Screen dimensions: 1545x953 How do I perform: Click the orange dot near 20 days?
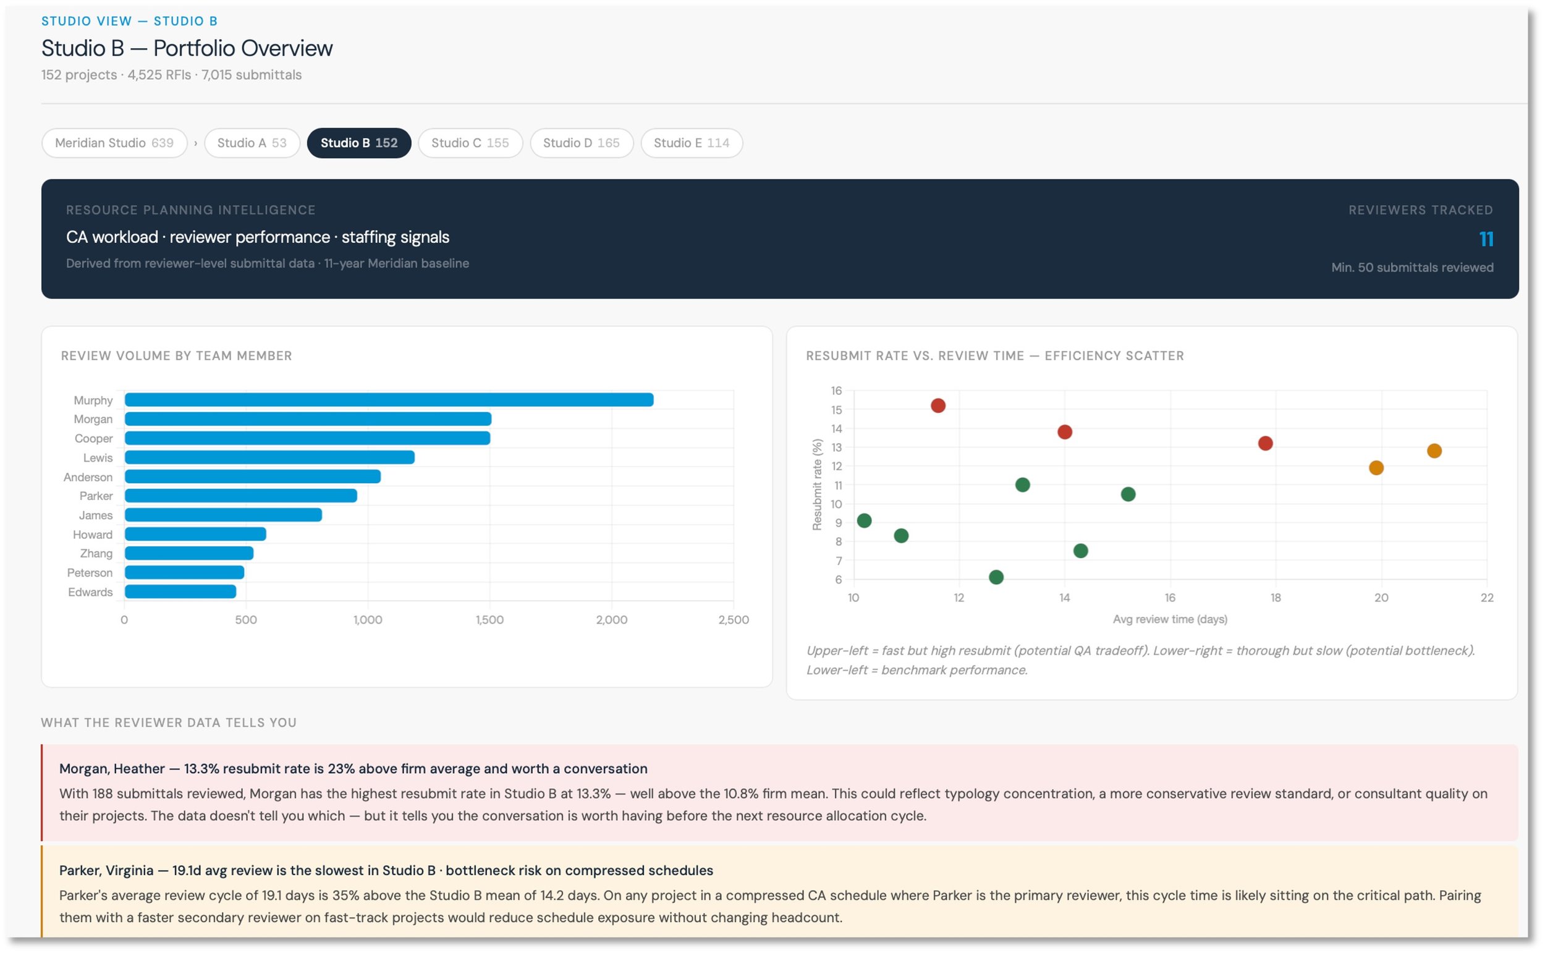tap(1377, 468)
